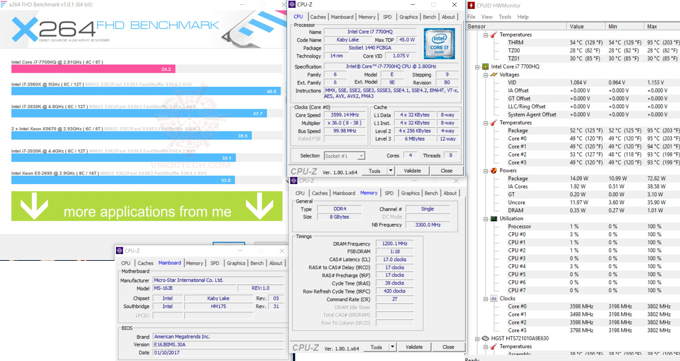Switch to Caches tab in CPU-Z Processor window

[318, 17]
